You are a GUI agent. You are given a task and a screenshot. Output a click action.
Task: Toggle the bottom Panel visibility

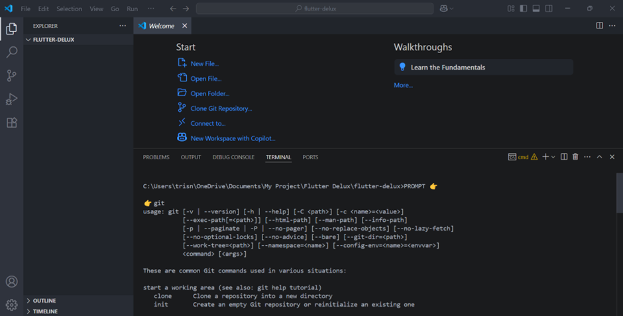click(x=536, y=9)
